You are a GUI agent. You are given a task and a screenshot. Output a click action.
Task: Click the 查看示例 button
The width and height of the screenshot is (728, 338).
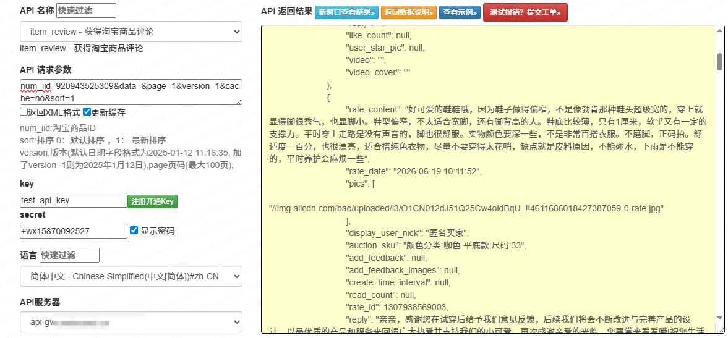click(460, 12)
